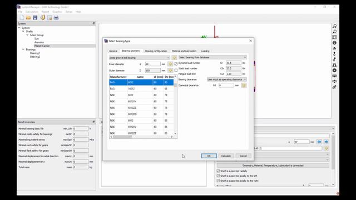Collapse the Main Group tree node
This screenshot has width=356, height=200.
27,35
